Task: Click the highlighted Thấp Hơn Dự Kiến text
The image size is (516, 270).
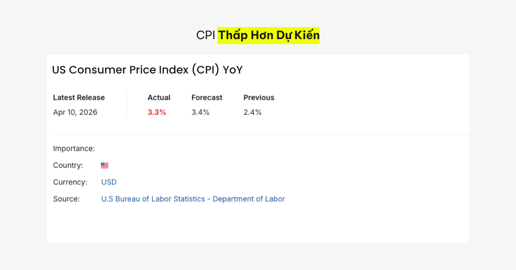Action: click(268, 35)
